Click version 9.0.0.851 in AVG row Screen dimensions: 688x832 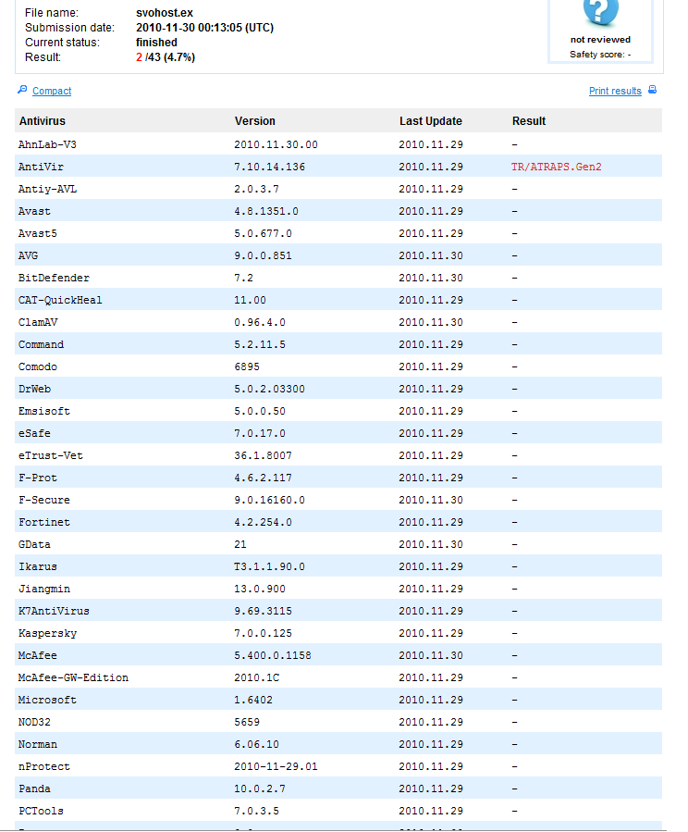263,255
